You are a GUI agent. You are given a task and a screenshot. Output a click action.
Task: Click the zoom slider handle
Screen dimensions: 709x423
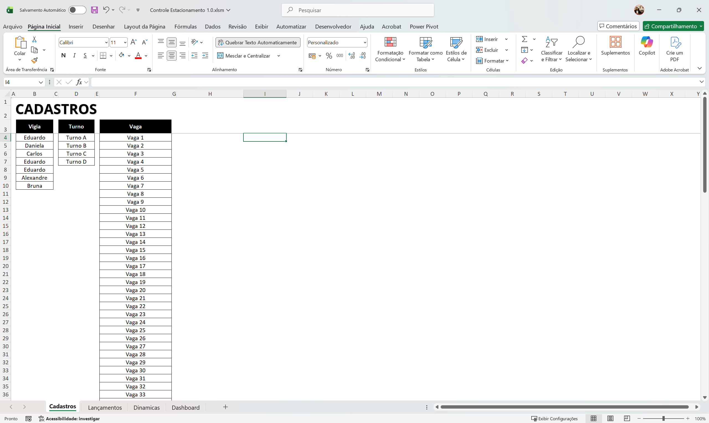tap(663, 419)
